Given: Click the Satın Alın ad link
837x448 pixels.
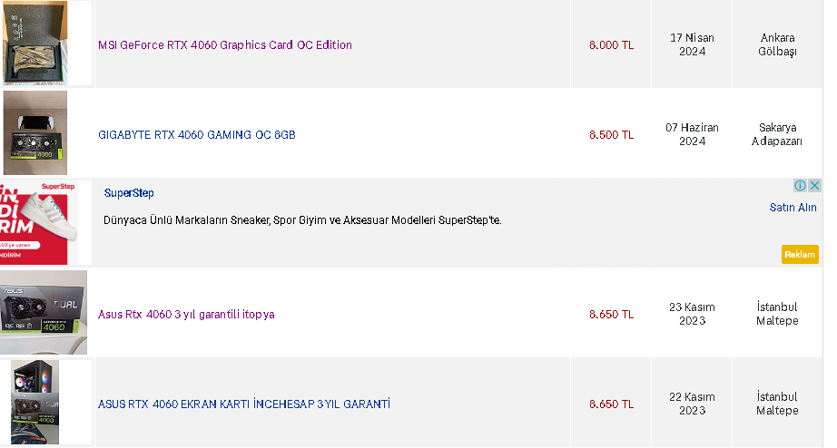Looking at the screenshot, I should coord(793,208).
